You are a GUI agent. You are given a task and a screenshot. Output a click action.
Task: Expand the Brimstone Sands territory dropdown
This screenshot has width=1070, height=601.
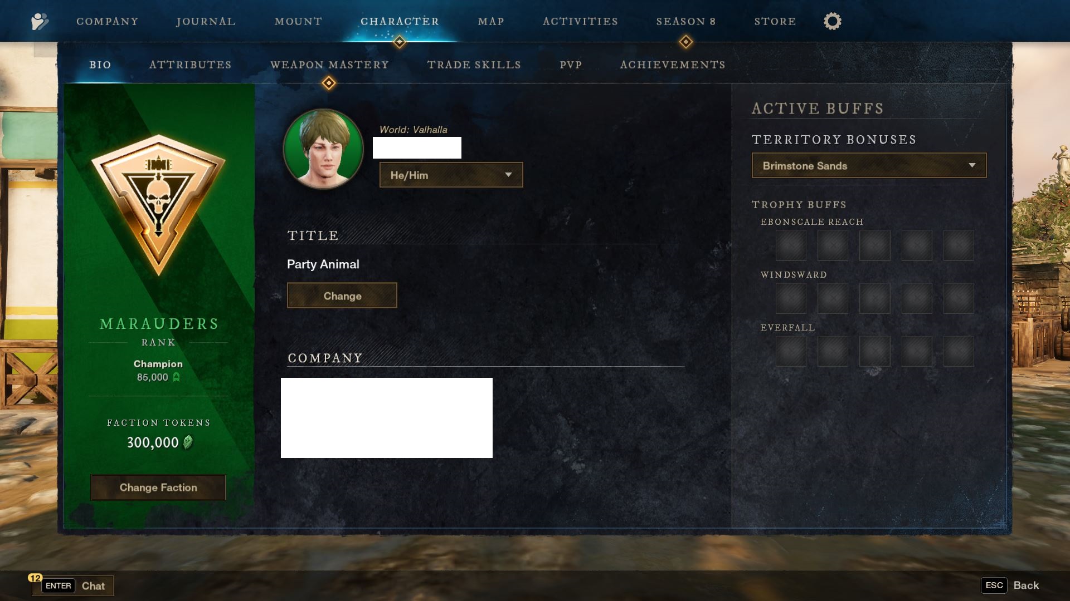pyautogui.click(x=869, y=165)
